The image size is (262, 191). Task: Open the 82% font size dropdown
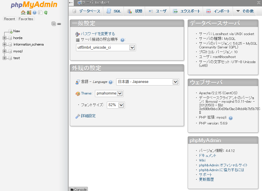tap(116, 105)
